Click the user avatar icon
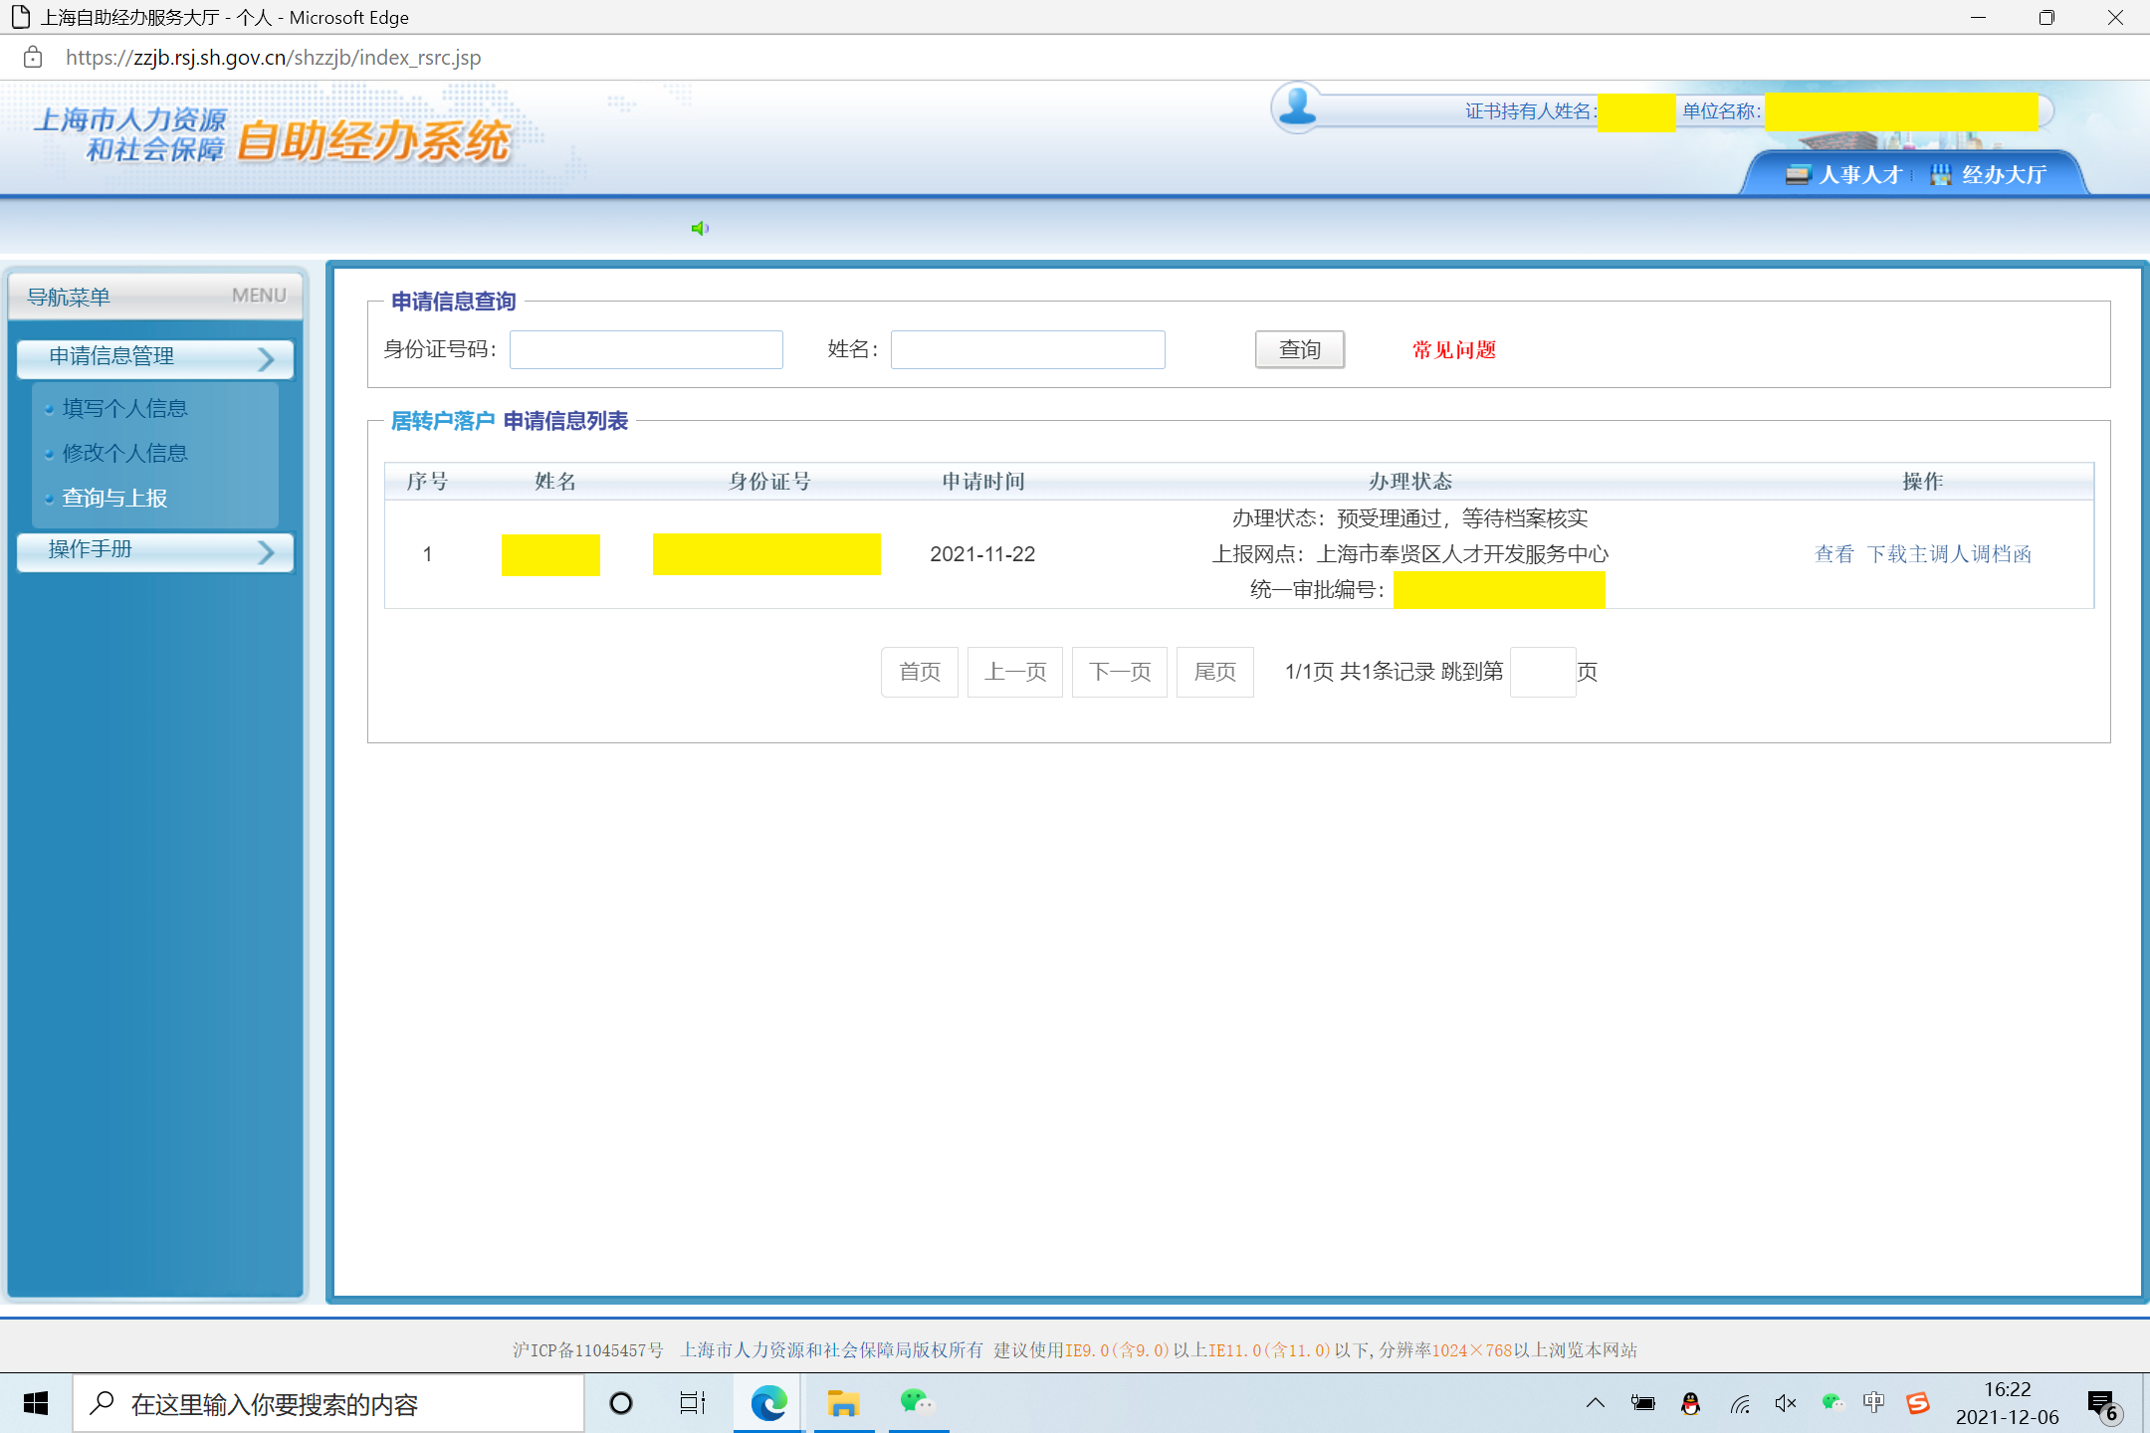 [x=1297, y=107]
